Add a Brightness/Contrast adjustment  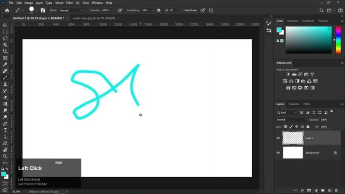288,74
